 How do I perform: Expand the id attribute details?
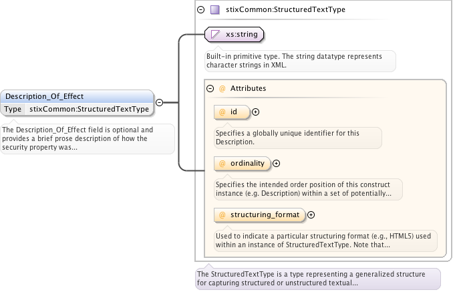(255, 112)
